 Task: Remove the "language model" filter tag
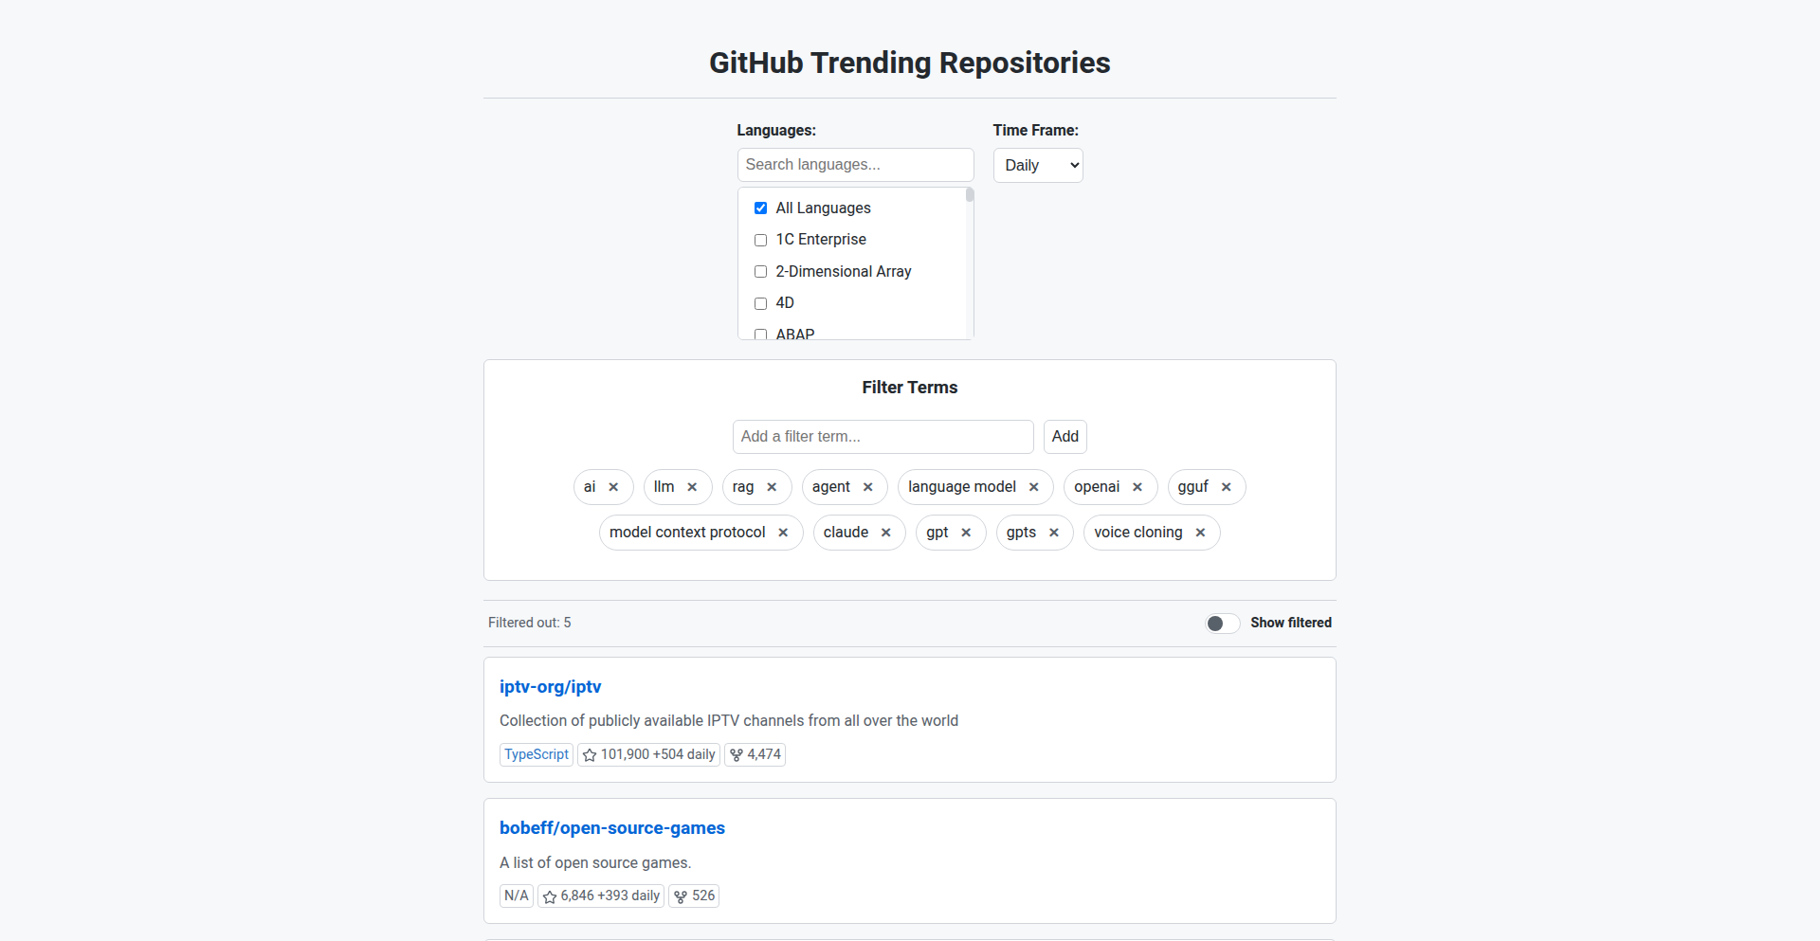click(x=1033, y=486)
